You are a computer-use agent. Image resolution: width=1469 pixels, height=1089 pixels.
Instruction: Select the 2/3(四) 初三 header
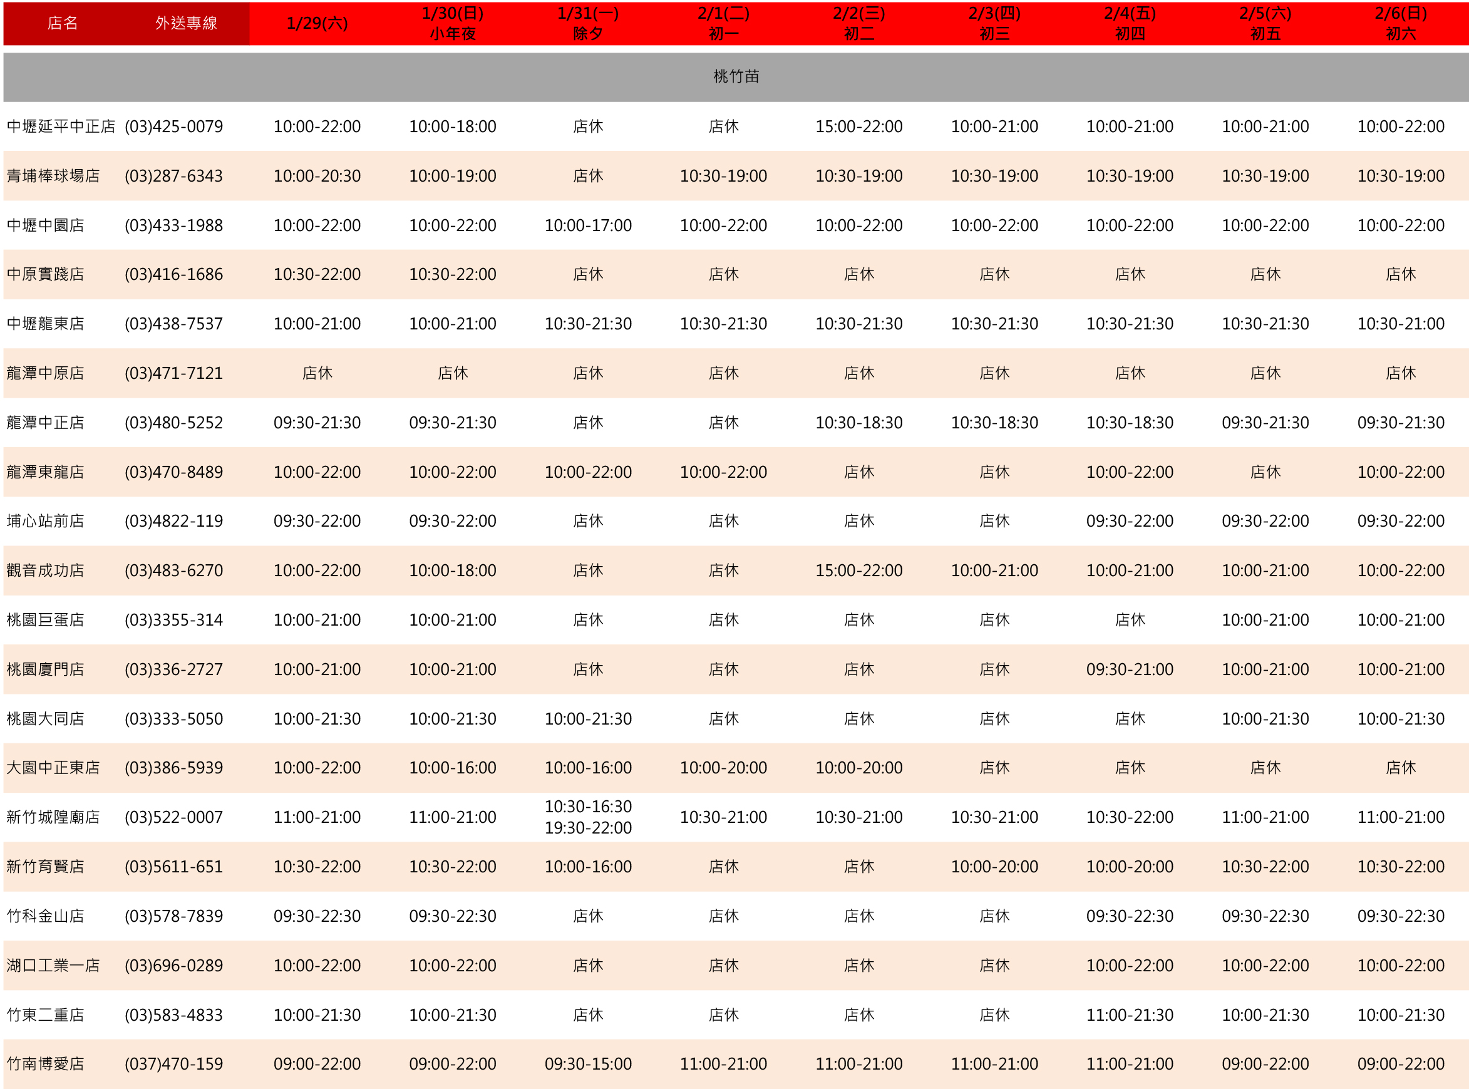point(994,24)
